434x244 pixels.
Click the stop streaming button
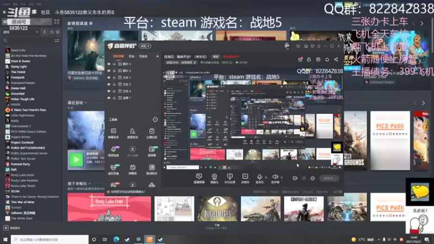[329, 178]
